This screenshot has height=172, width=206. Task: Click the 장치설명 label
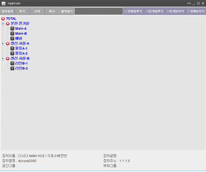pos(111,156)
